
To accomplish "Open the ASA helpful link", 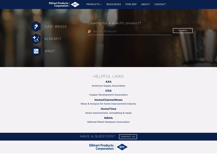I will tap(108, 82).
